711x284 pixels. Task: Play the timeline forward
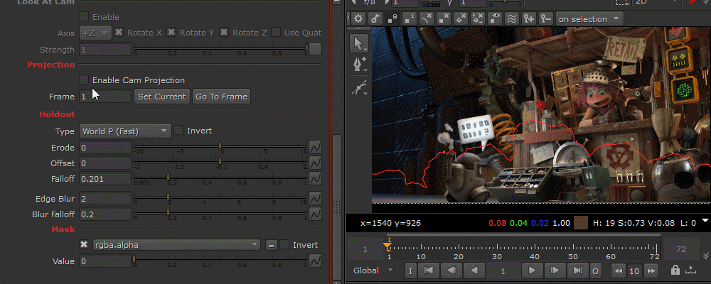tap(532, 271)
